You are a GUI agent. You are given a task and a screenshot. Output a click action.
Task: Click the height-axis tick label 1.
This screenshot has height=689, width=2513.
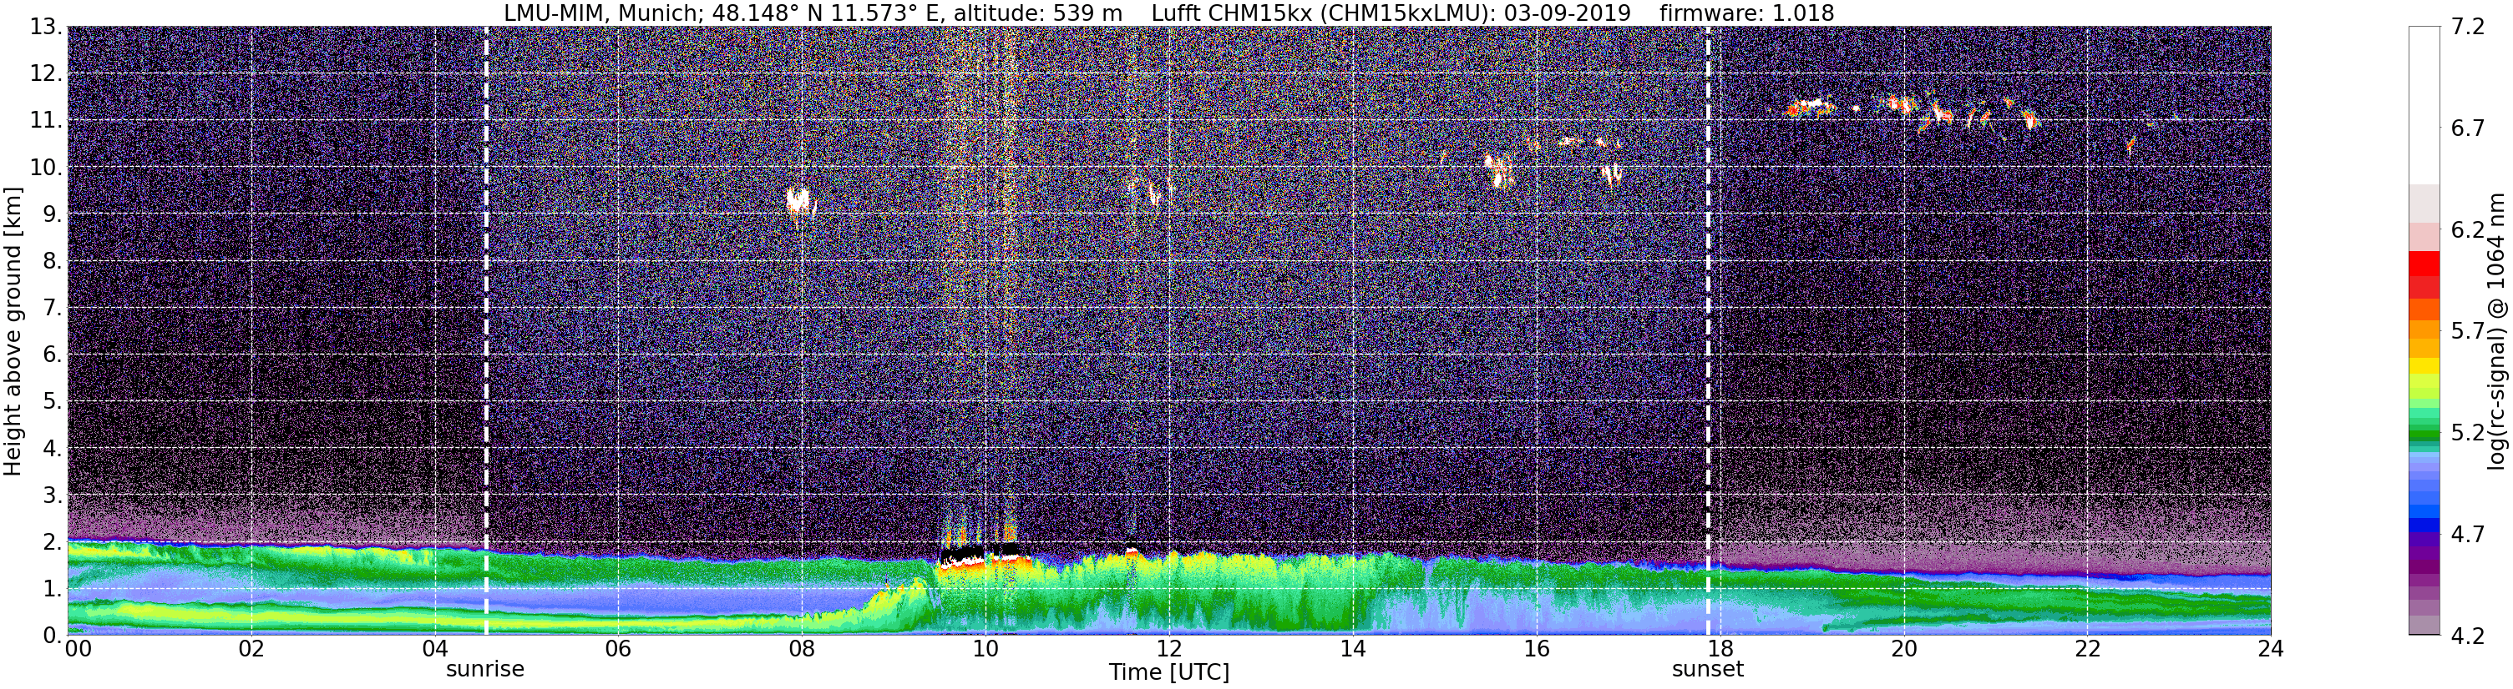[x=52, y=589]
